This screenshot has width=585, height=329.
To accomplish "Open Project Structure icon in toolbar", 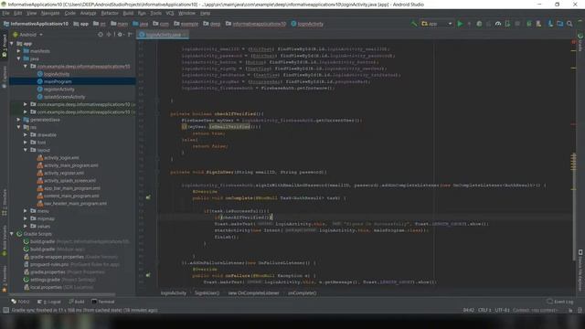I will tap(560, 24).
